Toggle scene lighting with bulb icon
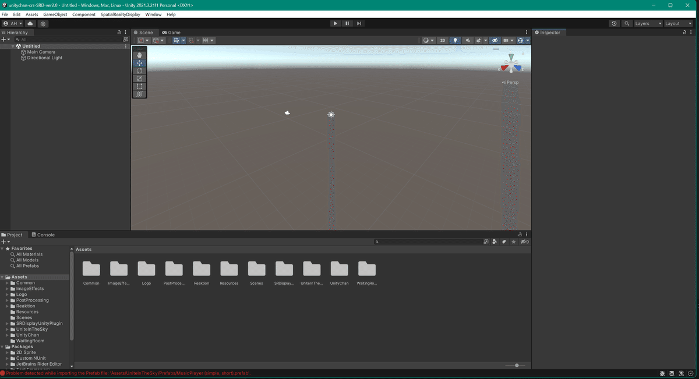The height and width of the screenshot is (379, 699). (x=455, y=40)
